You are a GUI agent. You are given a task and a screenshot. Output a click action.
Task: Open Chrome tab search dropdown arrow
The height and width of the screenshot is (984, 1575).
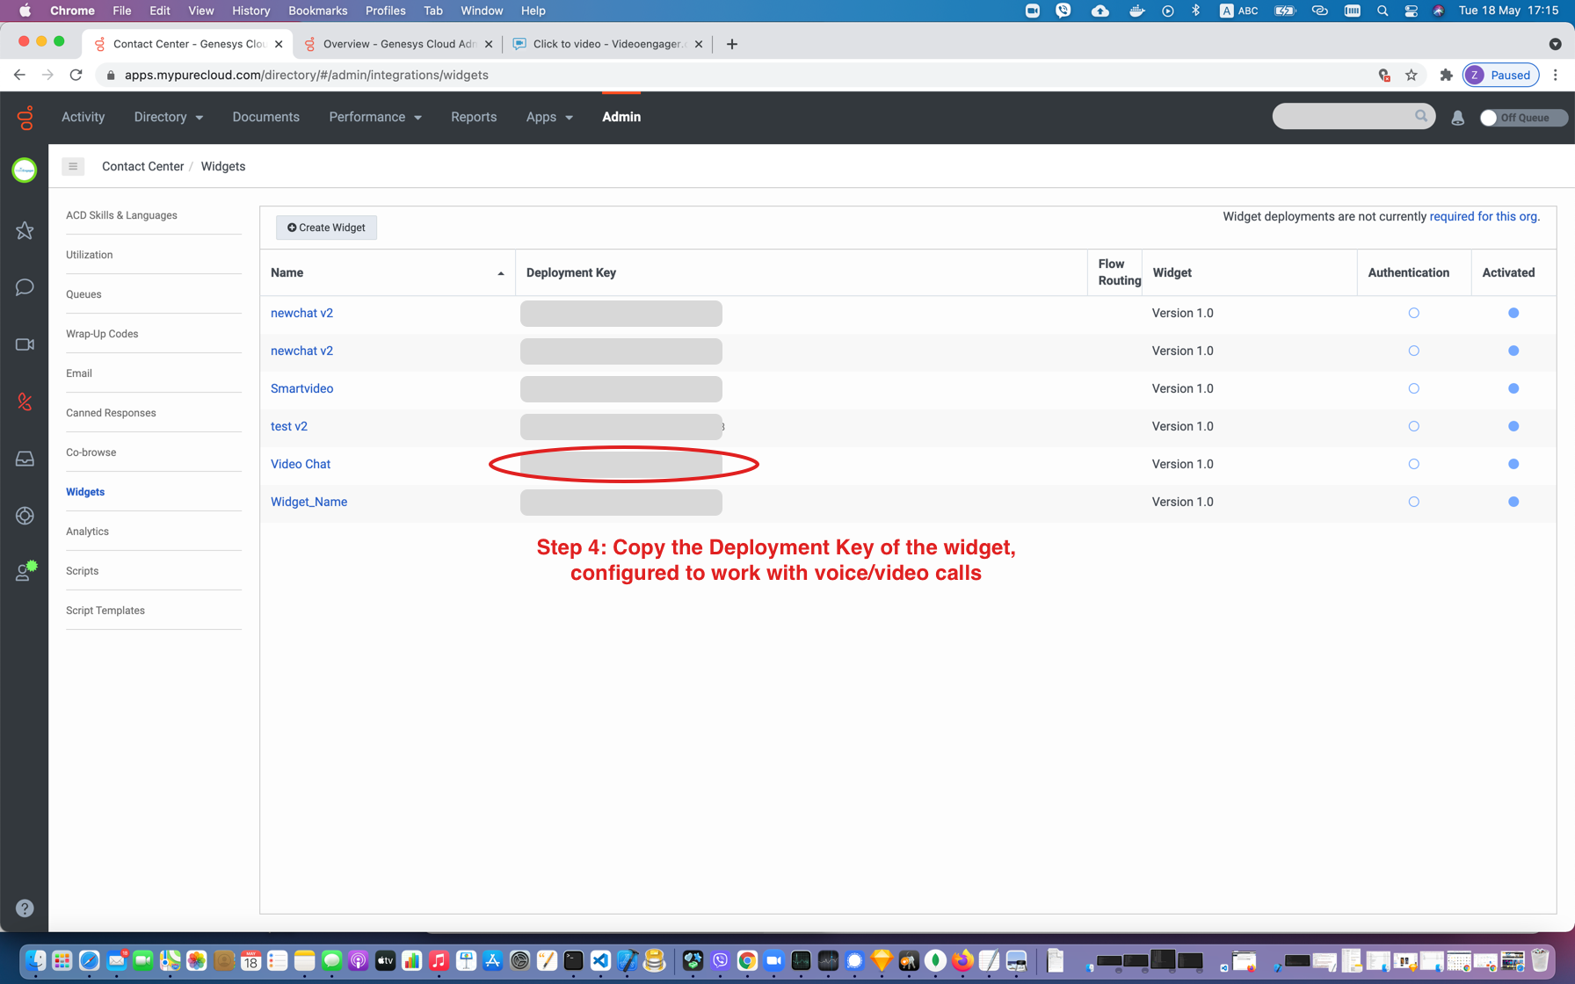(1555, 44)
